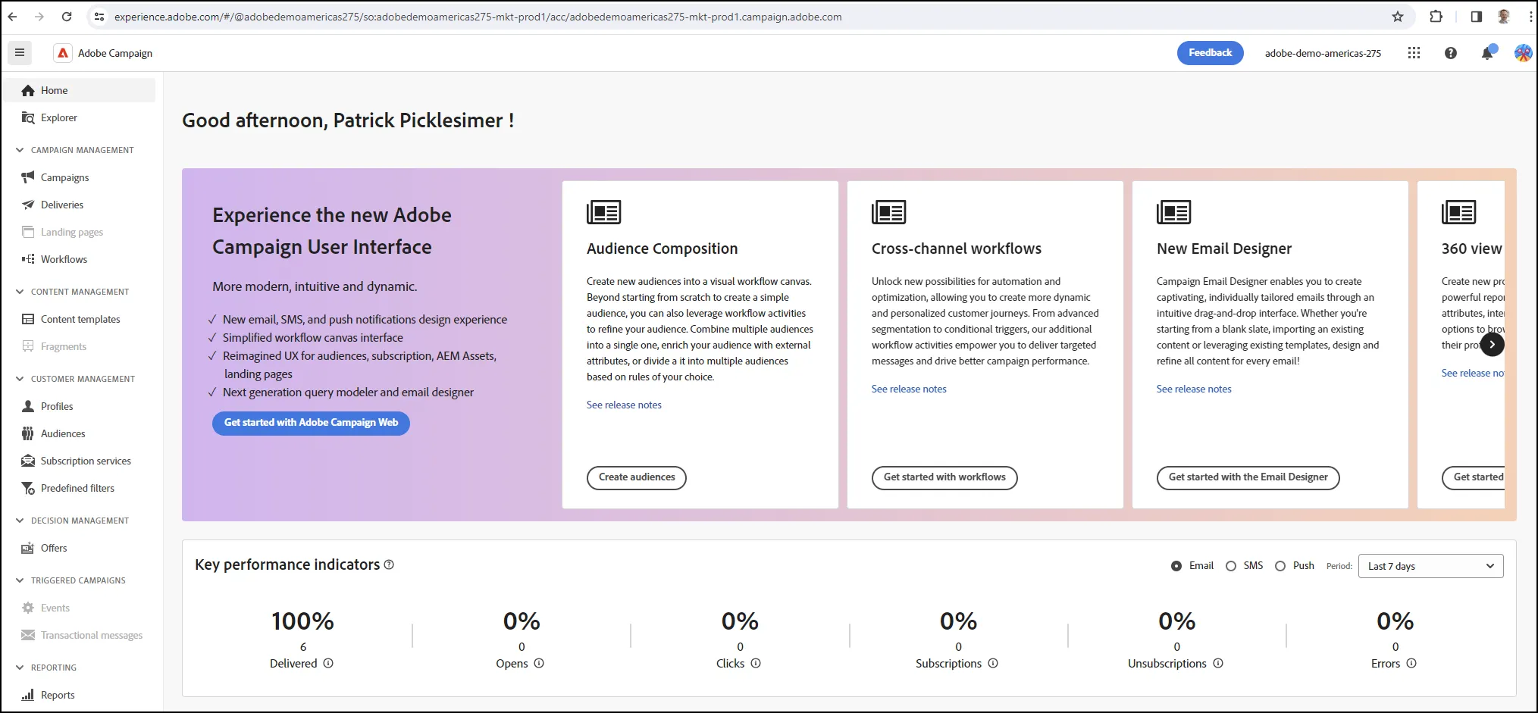Open the notifications bell icon
The image size is (1538, 713).
coord(1487,53)
